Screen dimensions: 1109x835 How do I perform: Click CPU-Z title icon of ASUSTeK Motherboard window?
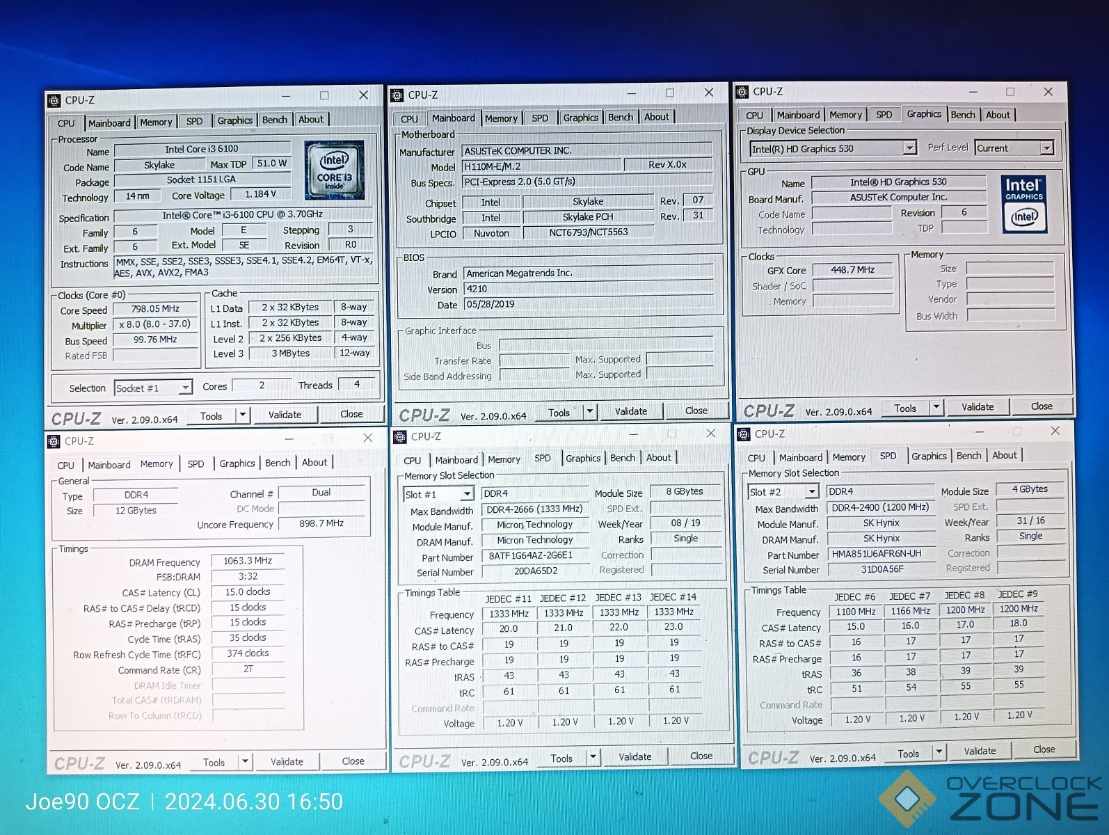click(x=397, y=95)
